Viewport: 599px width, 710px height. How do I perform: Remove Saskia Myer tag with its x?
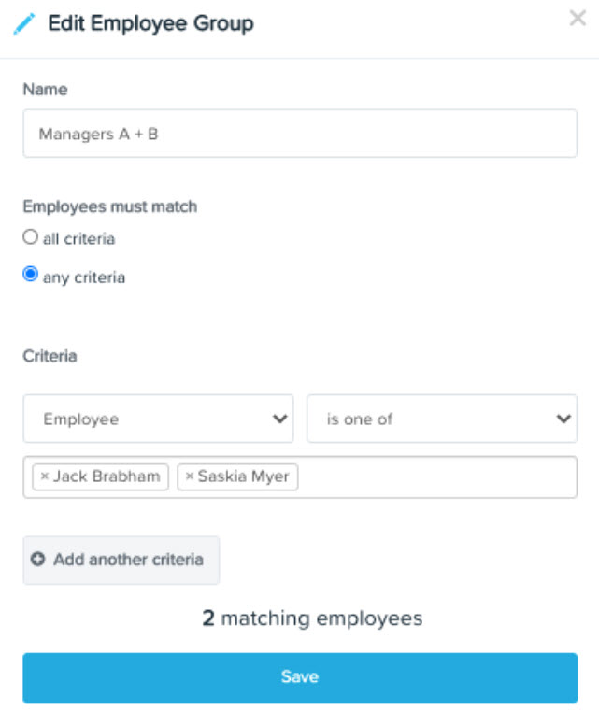click(x=190, y=476)
